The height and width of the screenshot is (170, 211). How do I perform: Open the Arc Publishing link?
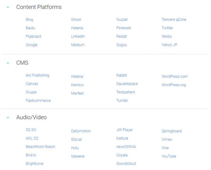point(38,75)
